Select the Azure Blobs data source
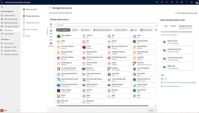 click(119, 74)
